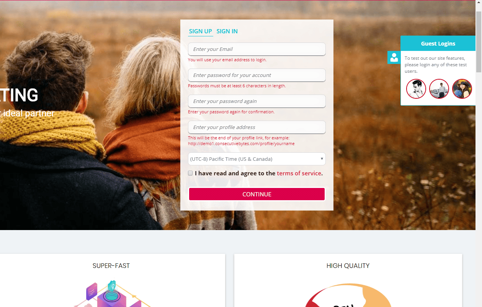The width and height of the screenshot is (482, 307).
Task: Open the terms of service link
Action: click(x=299, y=173)
